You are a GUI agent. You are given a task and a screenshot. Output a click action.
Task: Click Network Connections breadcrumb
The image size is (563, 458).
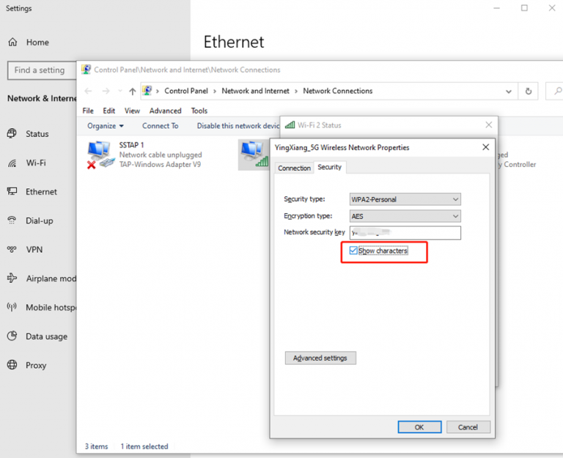point(337,91)
